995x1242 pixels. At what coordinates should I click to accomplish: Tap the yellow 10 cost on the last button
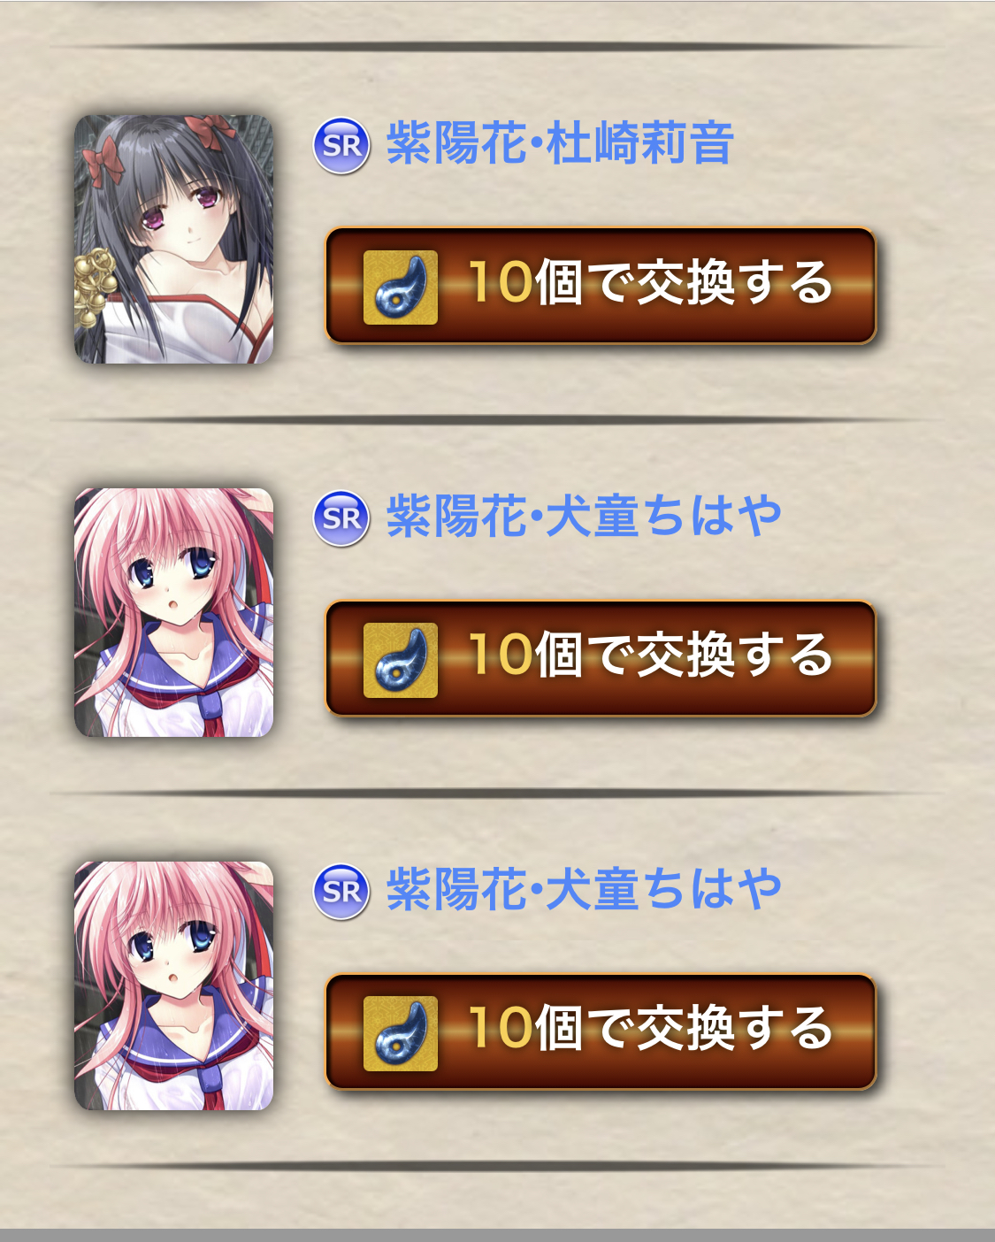(501, 1028)
